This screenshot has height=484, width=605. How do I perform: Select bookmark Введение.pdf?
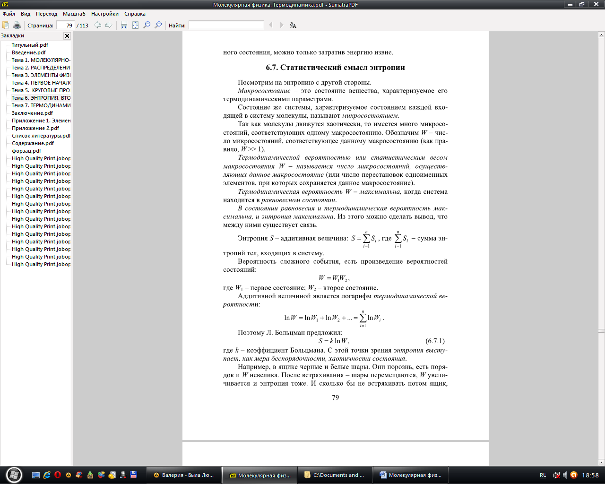(29, 52)
